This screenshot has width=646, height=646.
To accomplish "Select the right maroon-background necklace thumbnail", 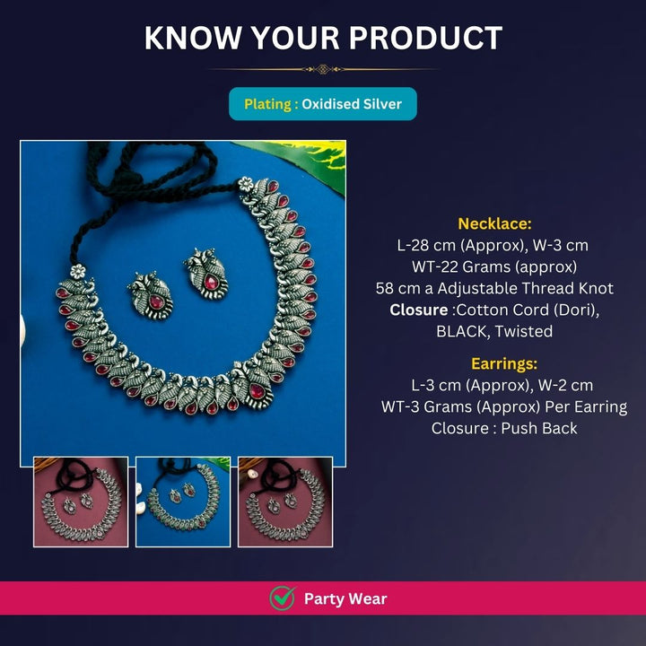I will [x=285, y=502].
